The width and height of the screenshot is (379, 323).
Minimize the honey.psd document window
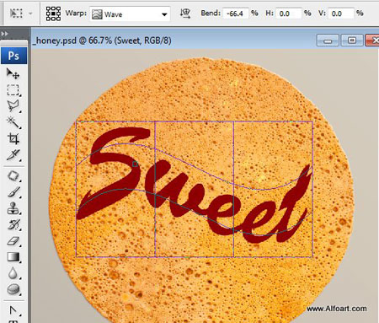(x=328, y=40)
